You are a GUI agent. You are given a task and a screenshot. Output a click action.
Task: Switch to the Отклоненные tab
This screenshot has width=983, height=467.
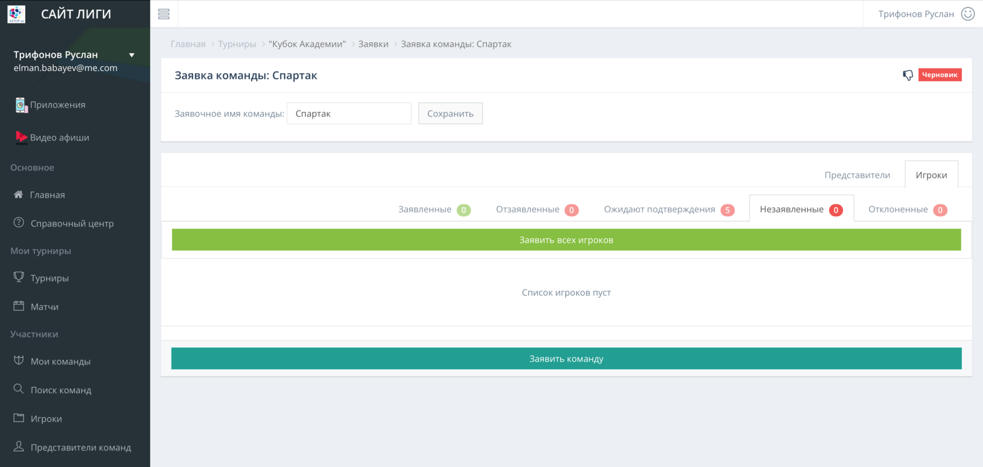[x=908, y=210]
